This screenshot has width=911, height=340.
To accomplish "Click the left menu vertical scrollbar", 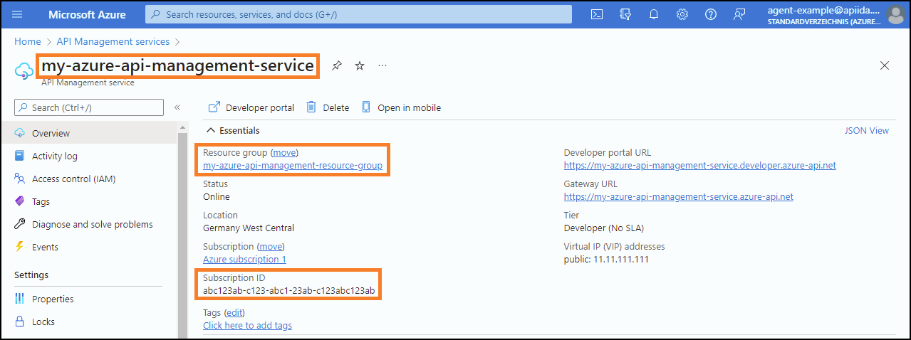I will [183, 230].
